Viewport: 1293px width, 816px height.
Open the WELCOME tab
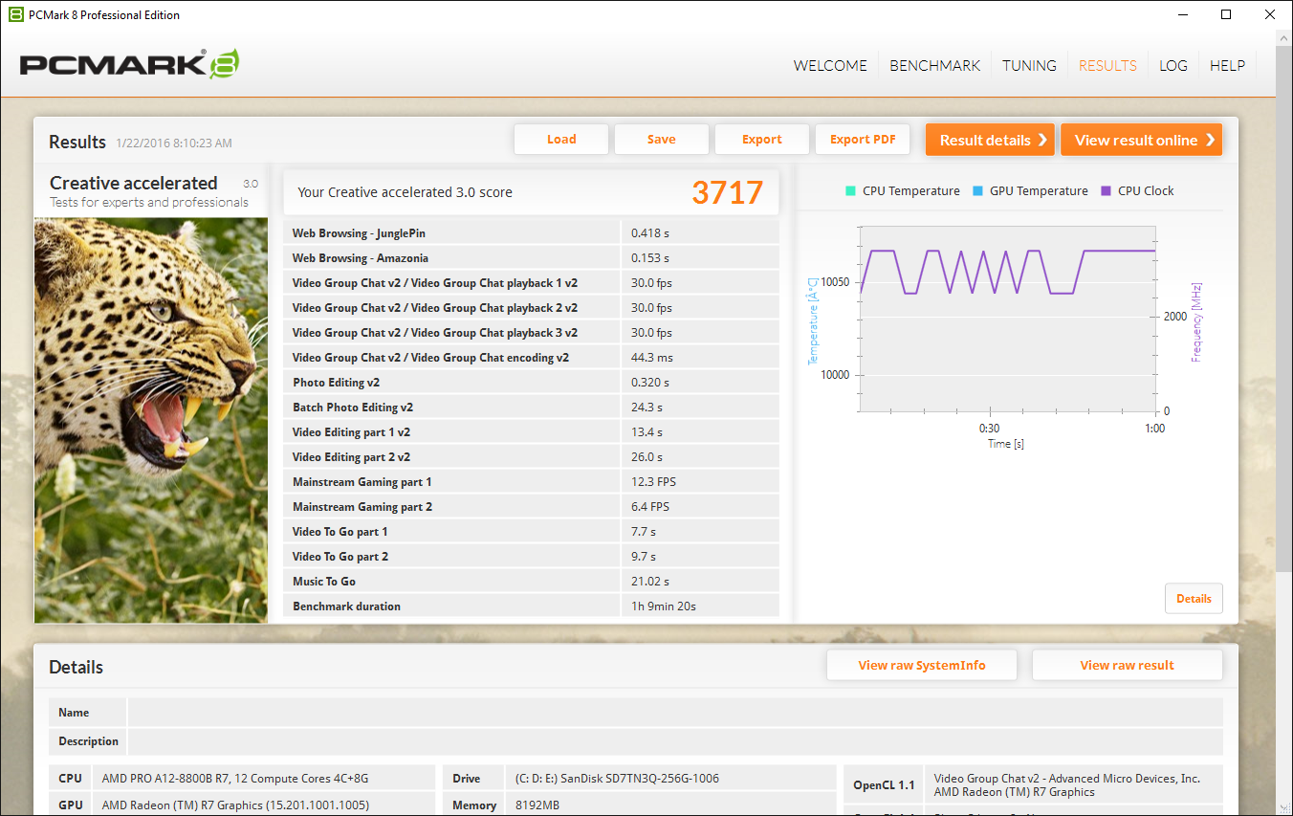830,65
